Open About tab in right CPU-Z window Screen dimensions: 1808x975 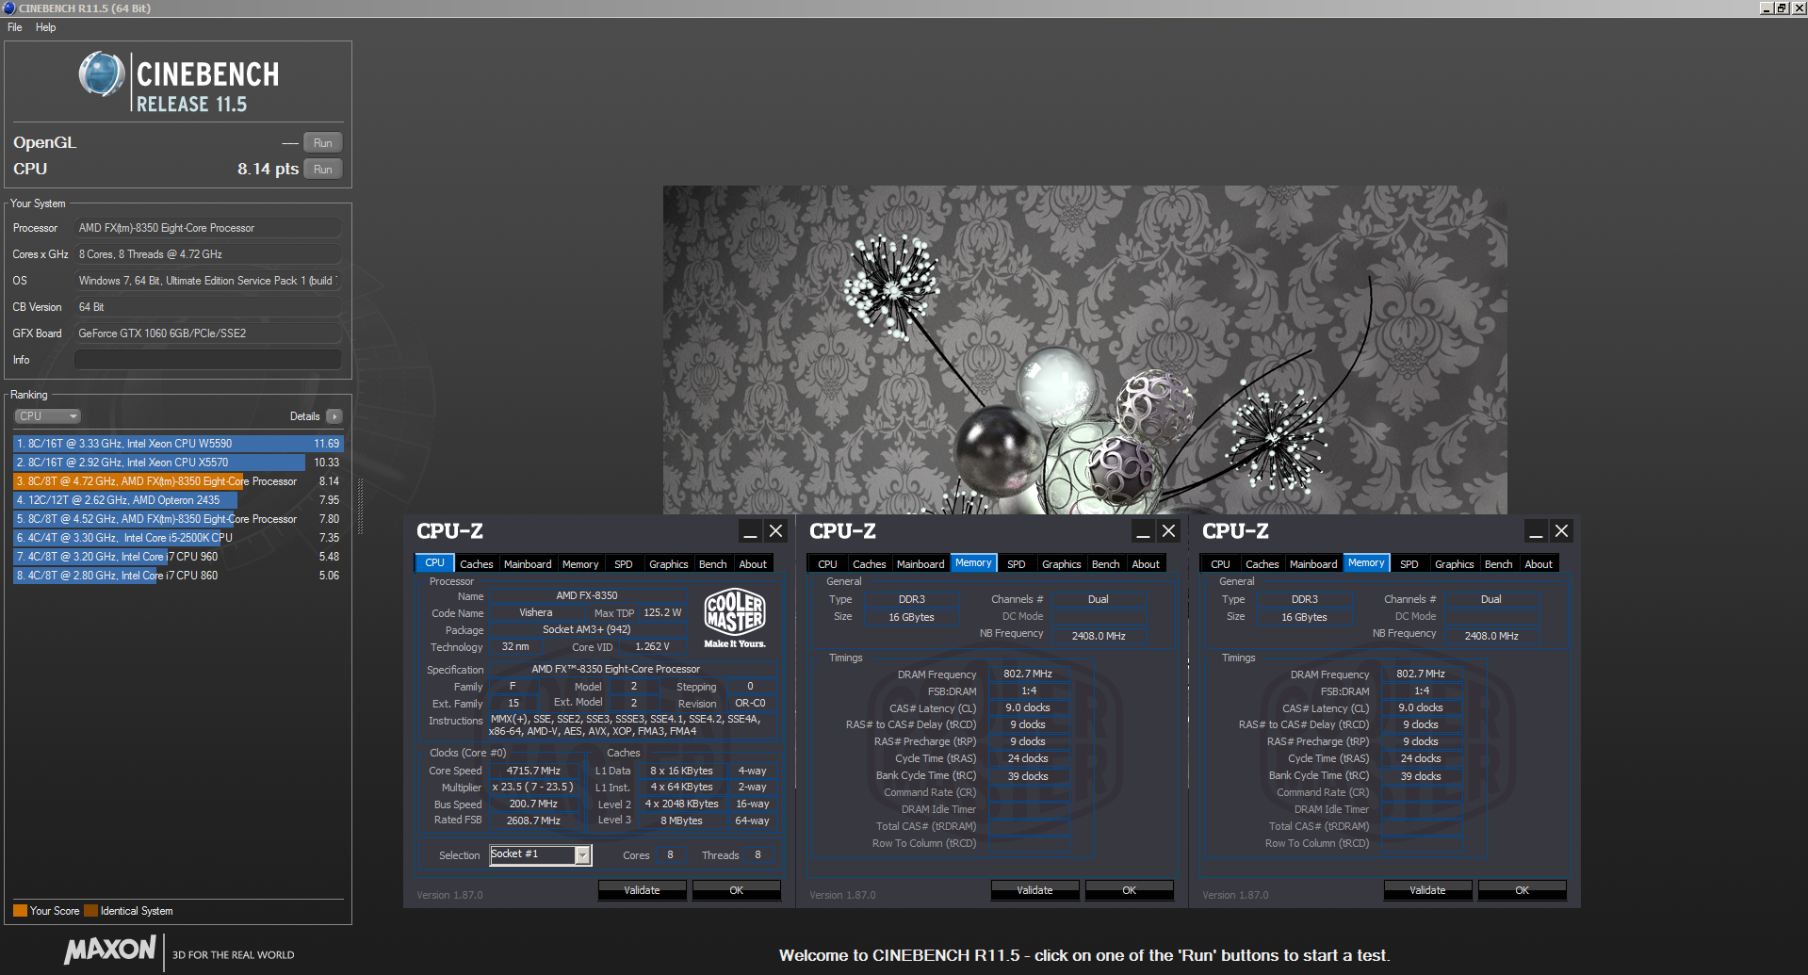click(x=1539, y=564)
